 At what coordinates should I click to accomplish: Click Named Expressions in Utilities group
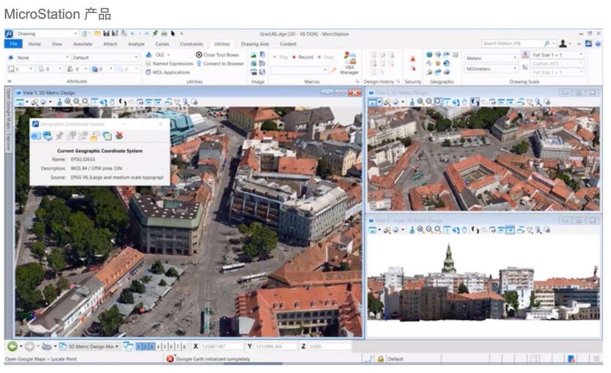click(169, 63)
